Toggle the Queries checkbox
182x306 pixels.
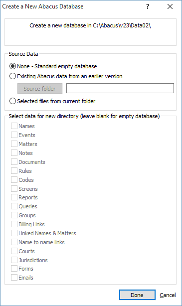[14, 206]
